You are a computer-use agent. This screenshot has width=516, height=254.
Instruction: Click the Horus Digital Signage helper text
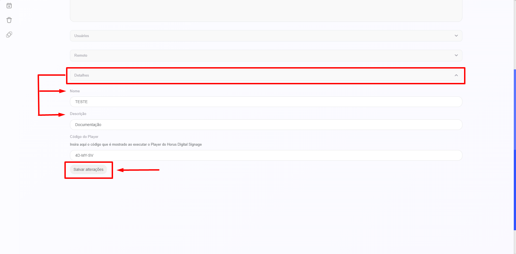click(x=136, y=144)
